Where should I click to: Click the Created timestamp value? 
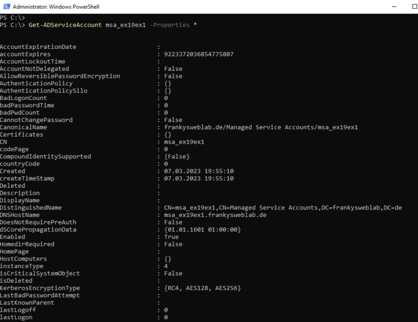pos(199,171)
